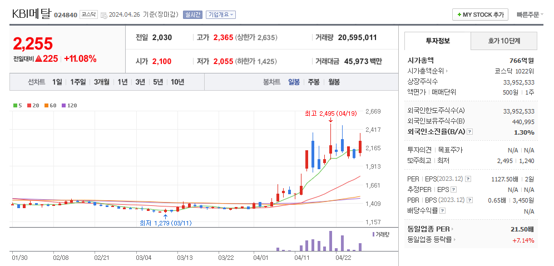Click the +11.08% change rate

[x=80, y=59]
